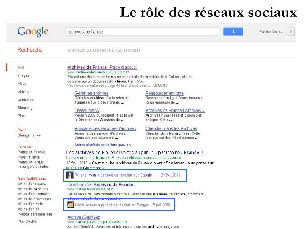The image size is (306, 229).
Task: Select the Tout search filter
Action: 21,68
